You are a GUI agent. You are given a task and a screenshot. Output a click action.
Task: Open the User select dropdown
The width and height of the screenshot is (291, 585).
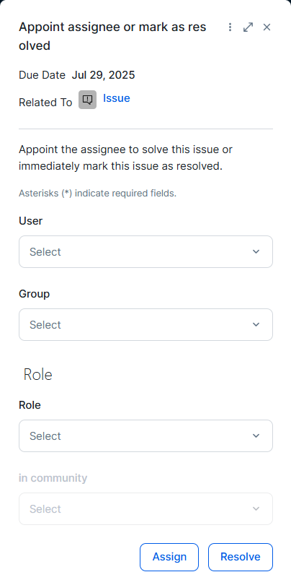tap(146, 251)
